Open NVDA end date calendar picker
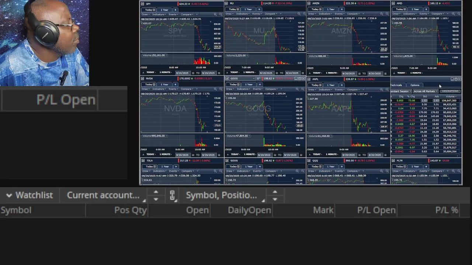The image size is (472, 265). [x=219, y=155]
